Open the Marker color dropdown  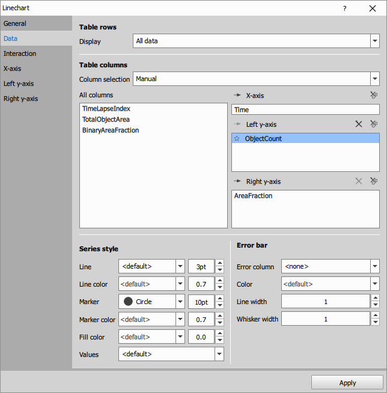[151, 319]
